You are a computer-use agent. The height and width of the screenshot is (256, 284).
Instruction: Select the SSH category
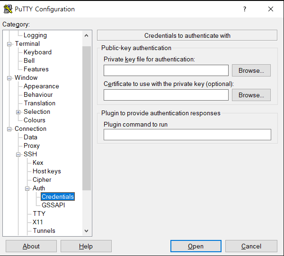click(30, 154)
